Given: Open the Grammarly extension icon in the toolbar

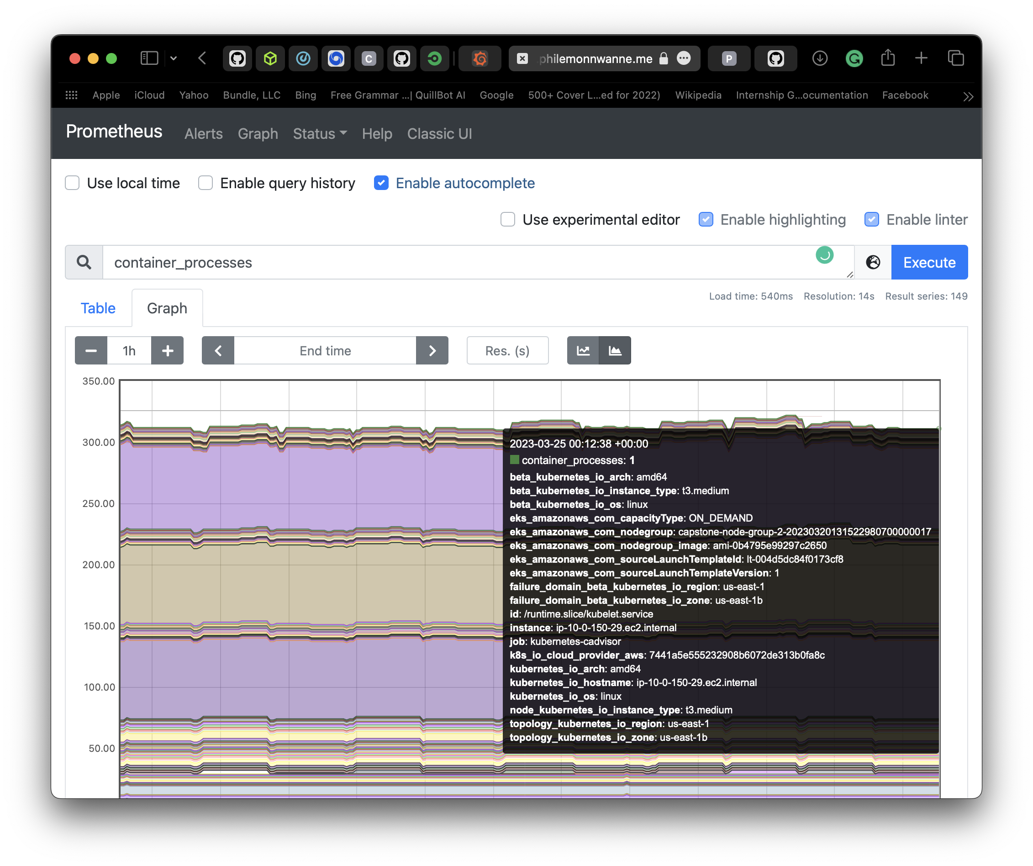Looking at the screenshot, I should tap(854, 59).
